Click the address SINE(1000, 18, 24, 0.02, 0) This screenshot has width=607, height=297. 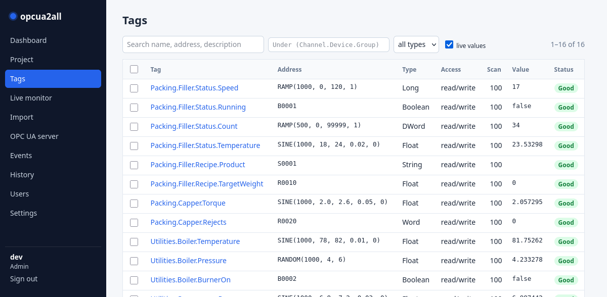coord(329,144)
